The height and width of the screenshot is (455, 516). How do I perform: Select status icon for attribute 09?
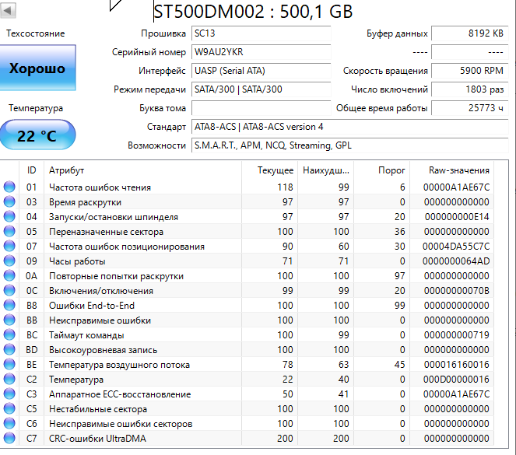(9, 261)
